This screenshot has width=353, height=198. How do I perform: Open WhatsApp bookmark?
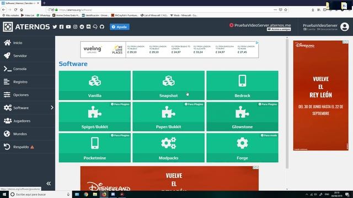[43, 15]
